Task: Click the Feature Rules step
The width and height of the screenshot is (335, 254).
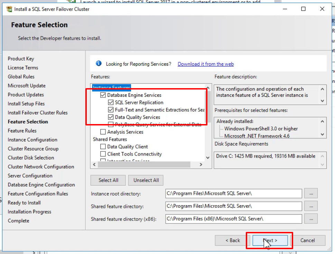Action: (22, 131)
